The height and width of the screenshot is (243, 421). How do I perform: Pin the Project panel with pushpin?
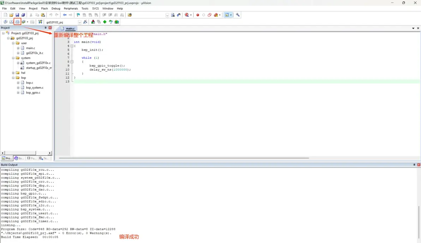click(x=45, y=28)
